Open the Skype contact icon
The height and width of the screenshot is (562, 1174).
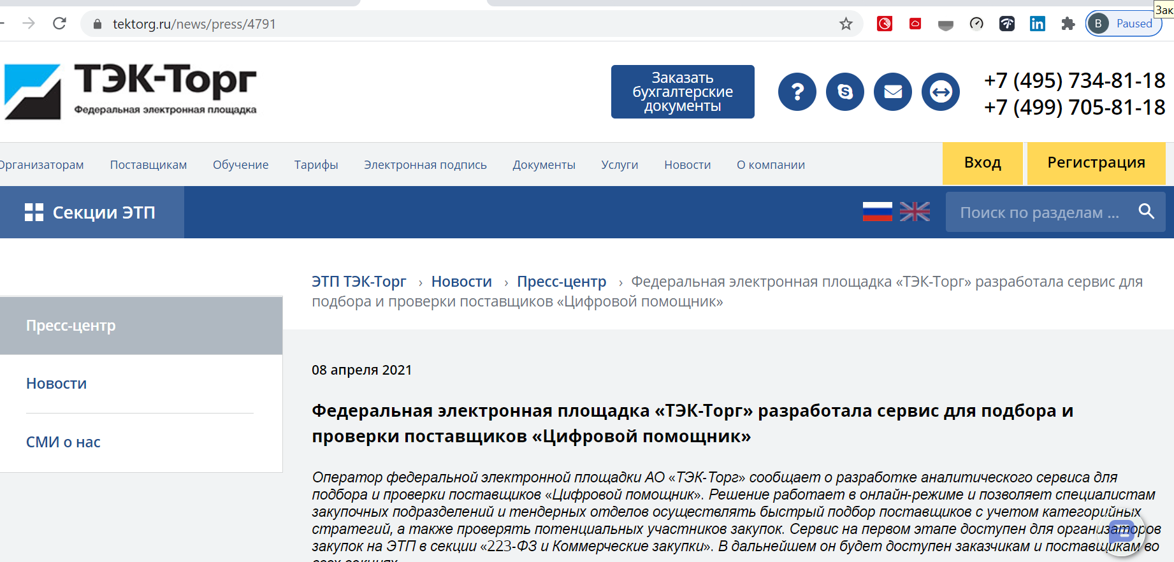coord(844,92)
